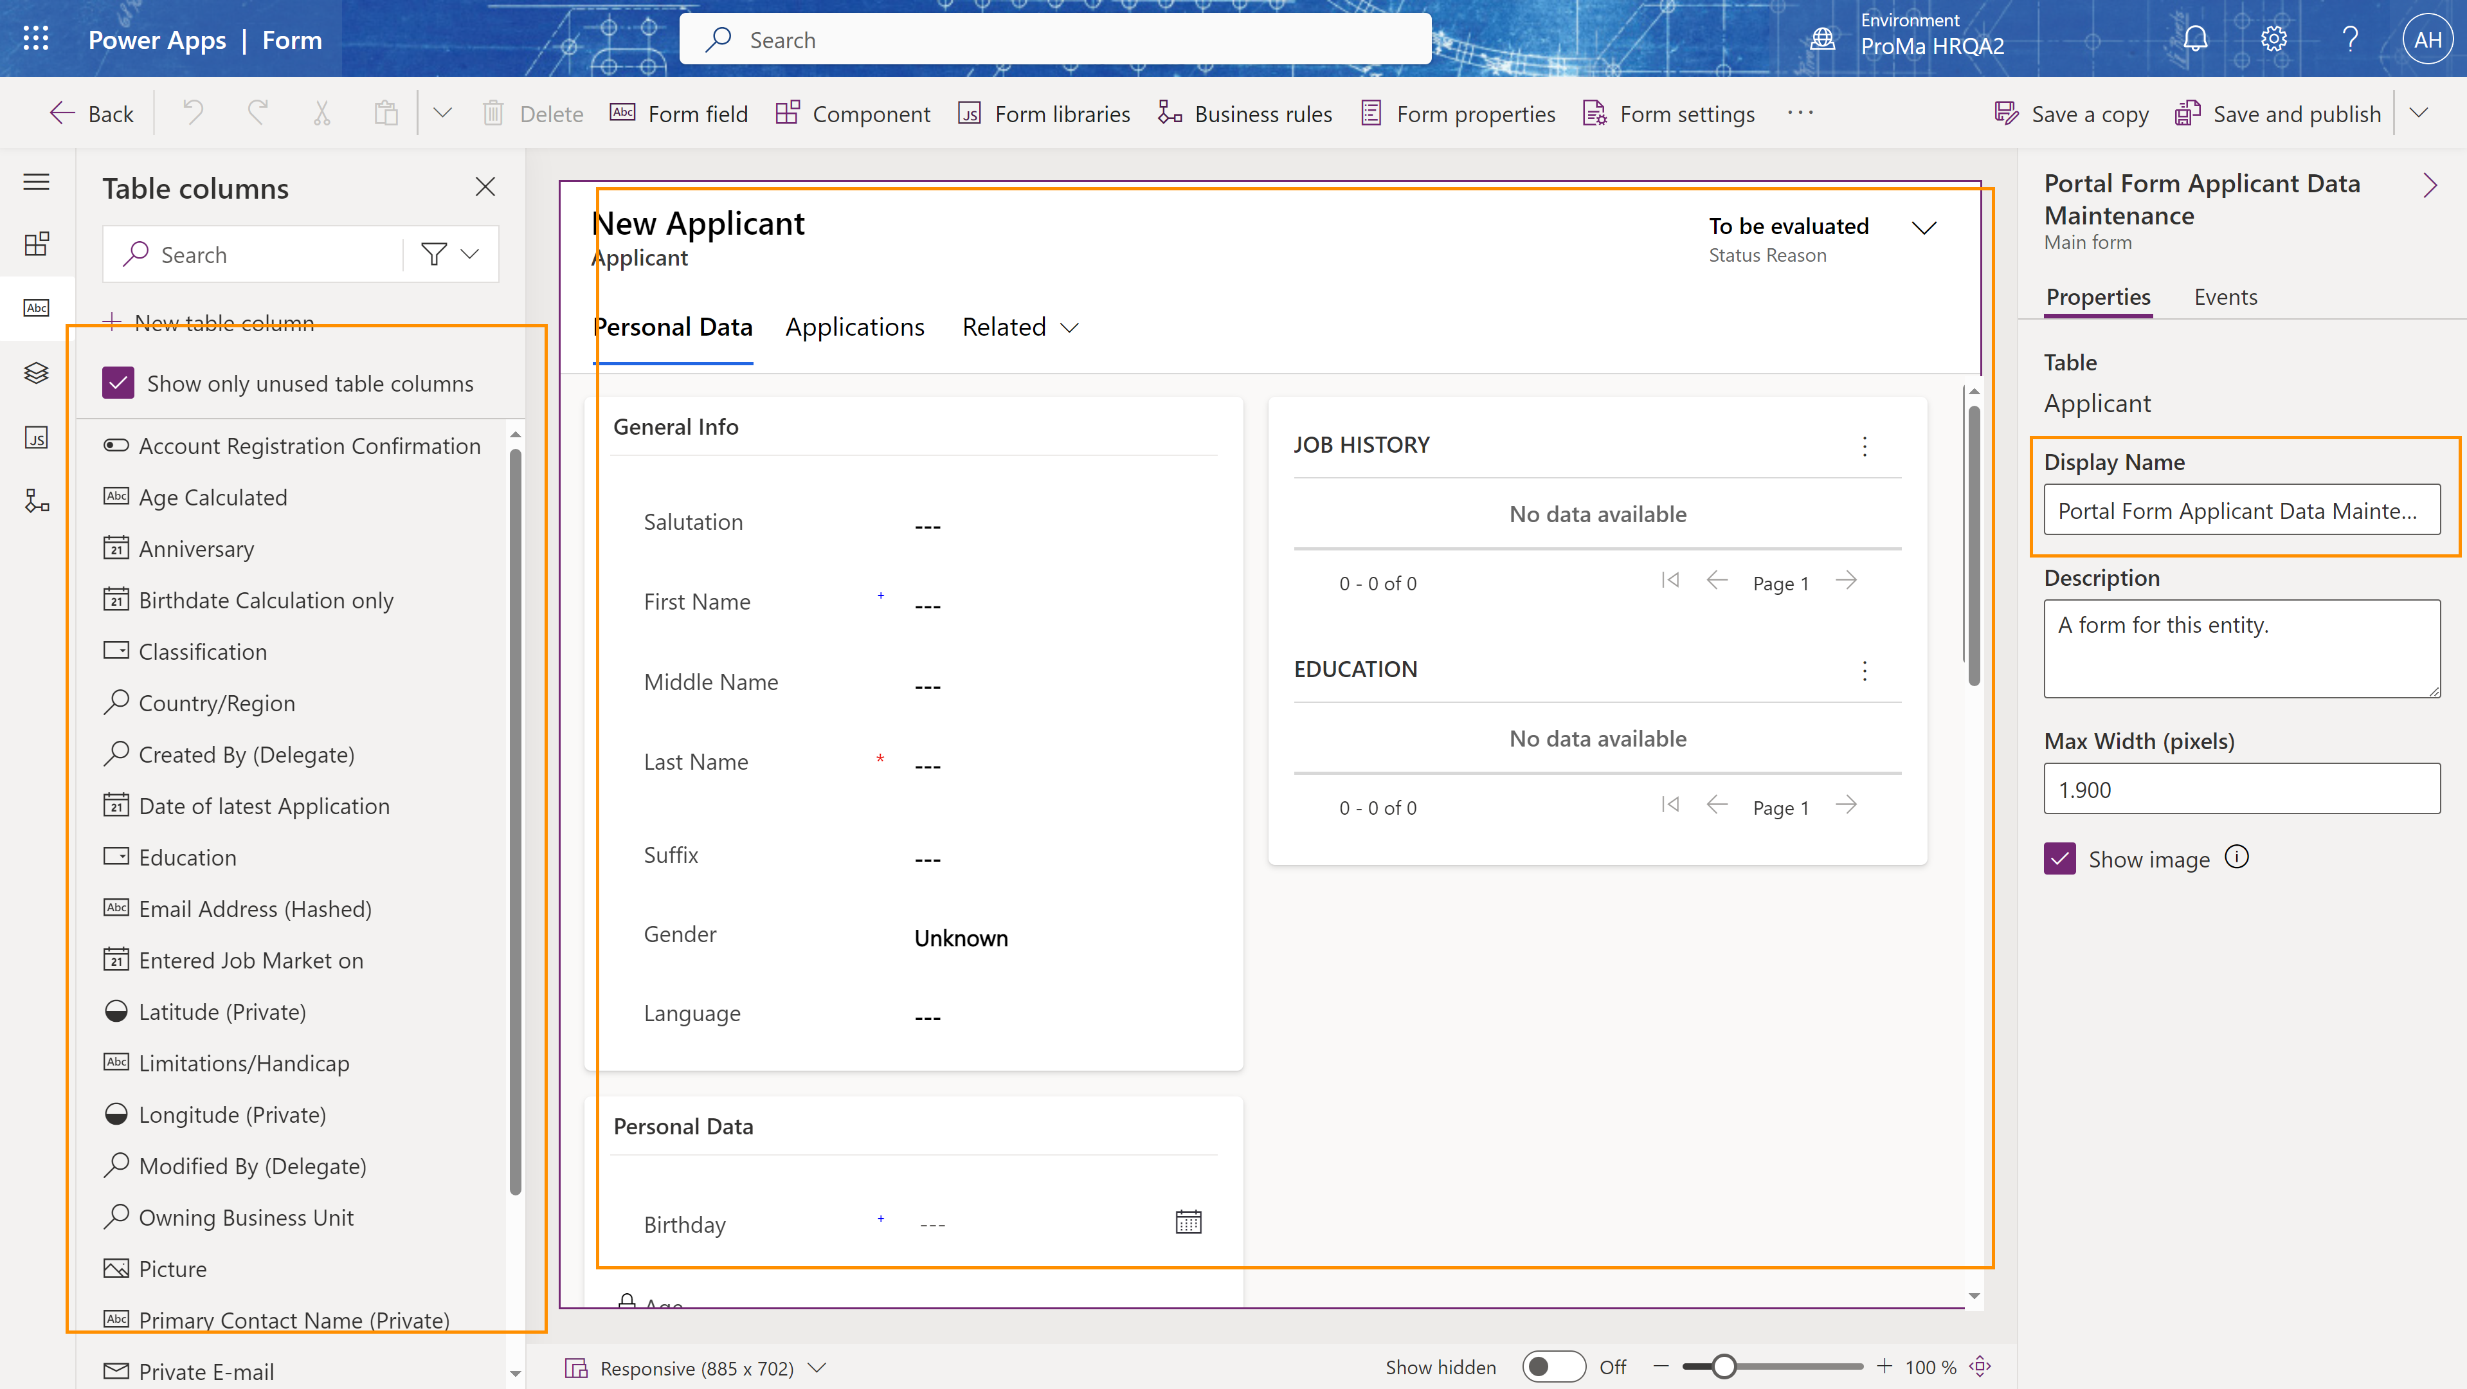This screenshot has height=1389, width=2467.
Task: Open Business rules from the toolbar
Action: click(x=1245, y=113)
